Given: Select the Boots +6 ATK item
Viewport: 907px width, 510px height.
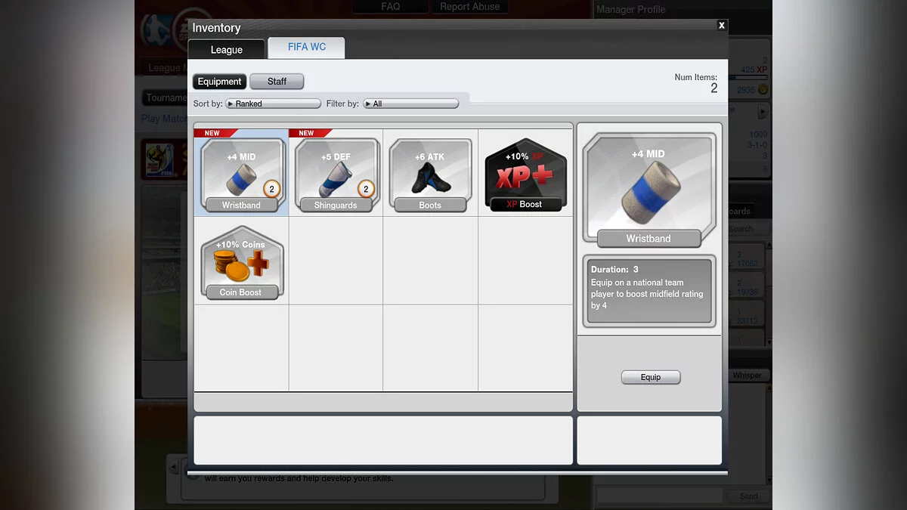Looking at the screenshot, I should coord(430,174).
